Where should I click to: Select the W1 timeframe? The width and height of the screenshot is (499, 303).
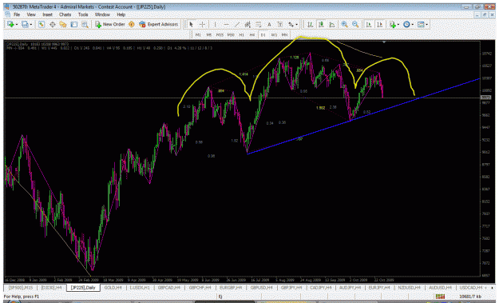[274, 34]
